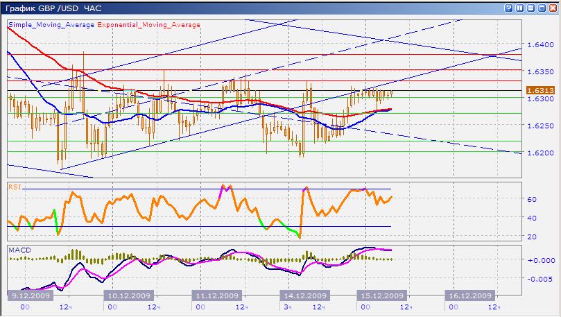Screen dimensions: 561x317
Task: Click the current price tag 1.6313
Action: (x=540, y=90)
